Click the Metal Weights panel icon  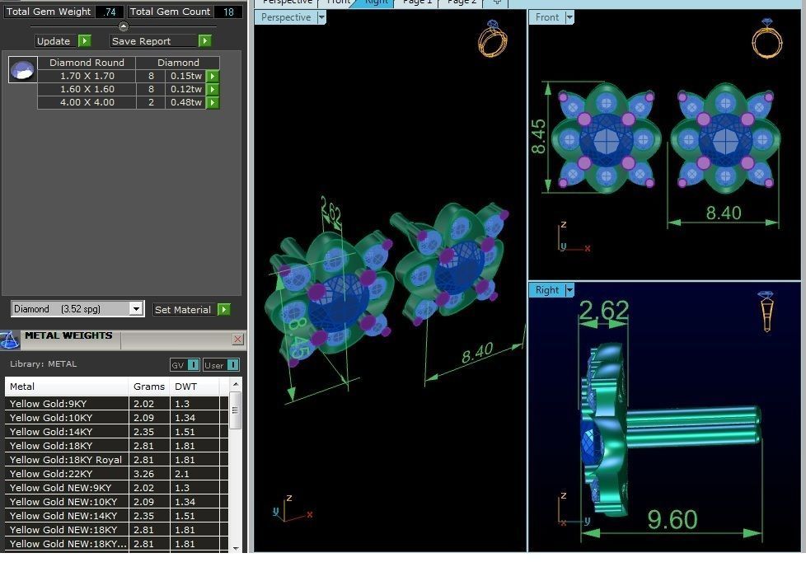click(x=9, y=340)
